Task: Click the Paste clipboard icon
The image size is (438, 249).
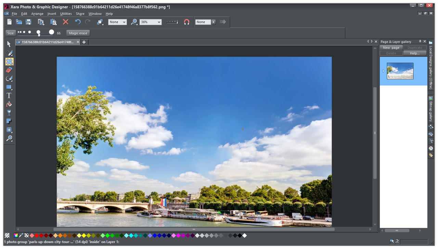Action: (53, 22)
